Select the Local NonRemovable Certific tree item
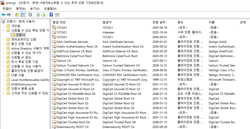Screen dimensions: 250x129 30,80
